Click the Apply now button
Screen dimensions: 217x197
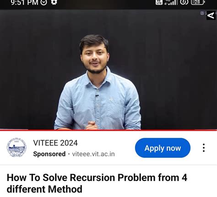pos(163,148)
